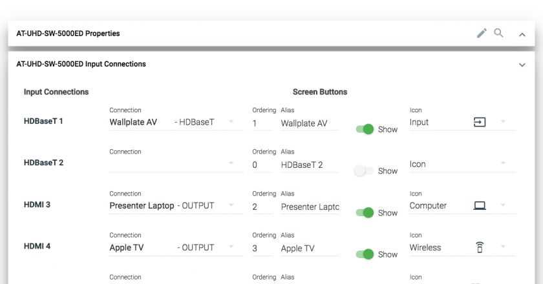The image size is (543, 284).
Task: Click the magnifier search icon in Properties header
Action: 498,33
